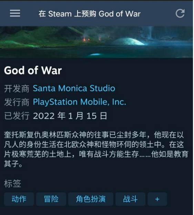194x215 pixels.
Task: Click the game description paragraph
Action: tap(96, 149)
